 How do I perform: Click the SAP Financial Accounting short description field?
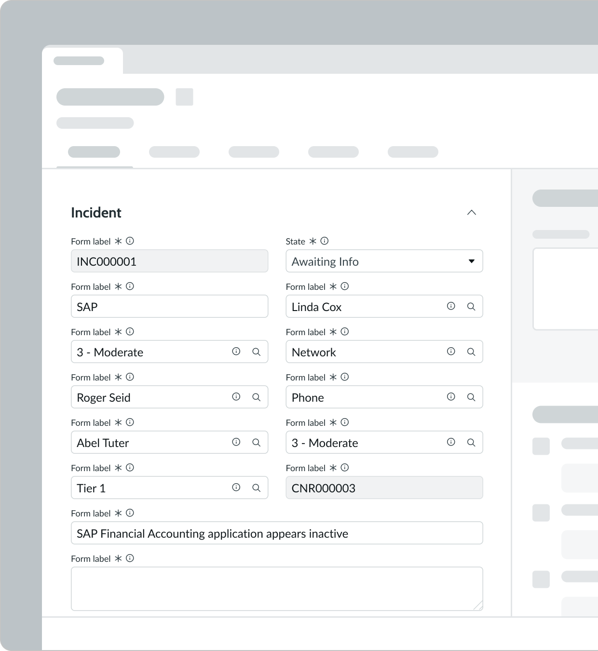point(277,533)
